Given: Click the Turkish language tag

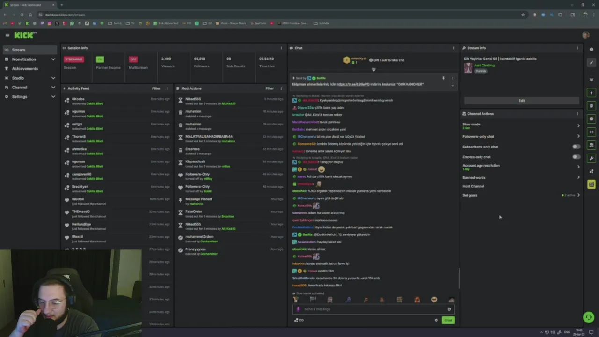Looking at the screenshot, I should (481, 71).
